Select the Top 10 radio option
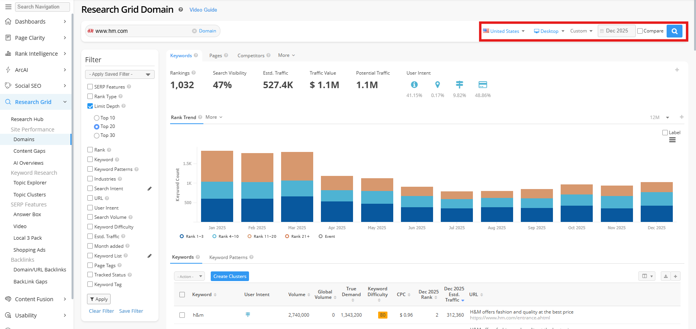Viewport: 696px width, 329px height. [x=97, y=118]
